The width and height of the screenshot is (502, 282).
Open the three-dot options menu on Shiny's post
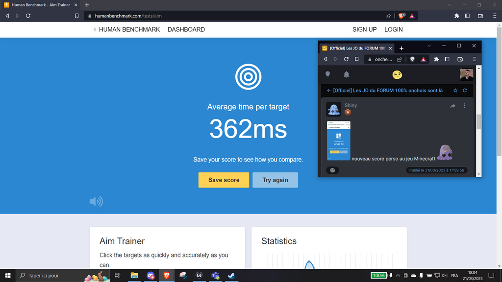pyautogui.click(x=465, y=106)
